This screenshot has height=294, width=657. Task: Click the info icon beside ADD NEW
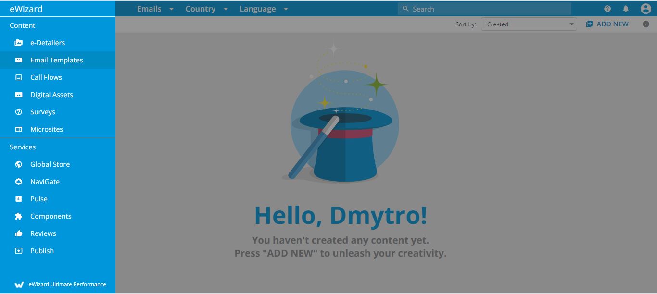tap(646, 24)
